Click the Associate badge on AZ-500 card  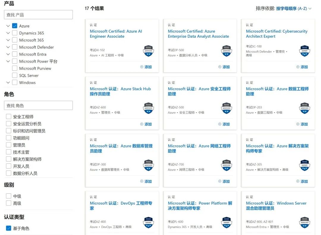pos(226,108)
